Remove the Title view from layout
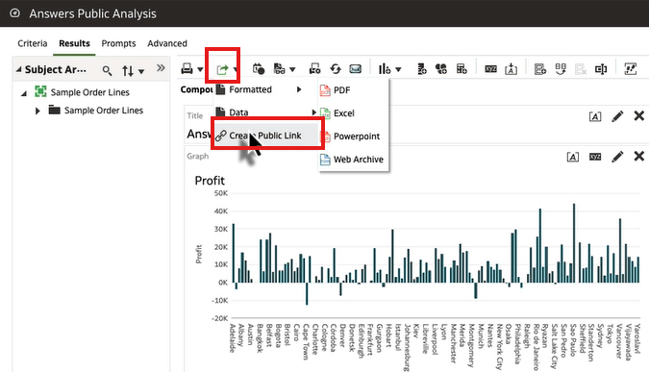 pos(639,116)
